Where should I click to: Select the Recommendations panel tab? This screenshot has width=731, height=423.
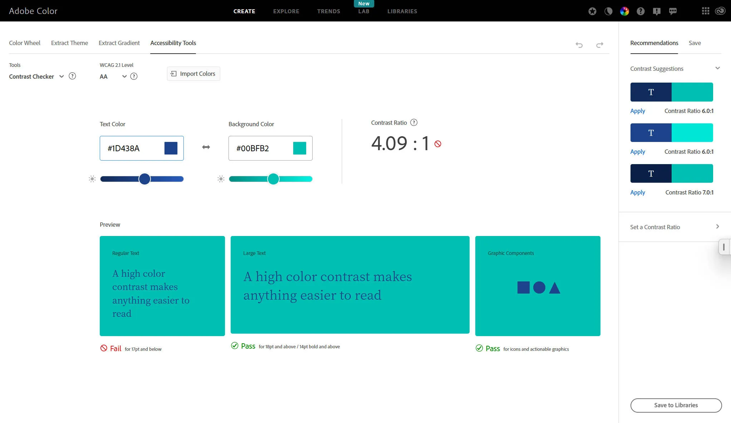click(654, 43)
